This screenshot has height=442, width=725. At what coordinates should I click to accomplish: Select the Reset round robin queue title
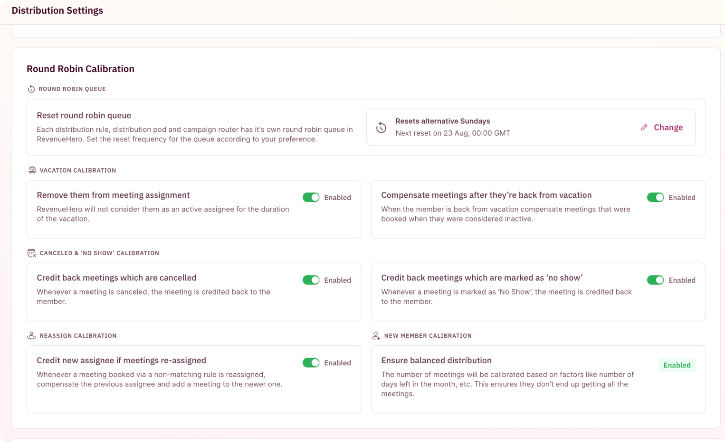pos(84,115)
